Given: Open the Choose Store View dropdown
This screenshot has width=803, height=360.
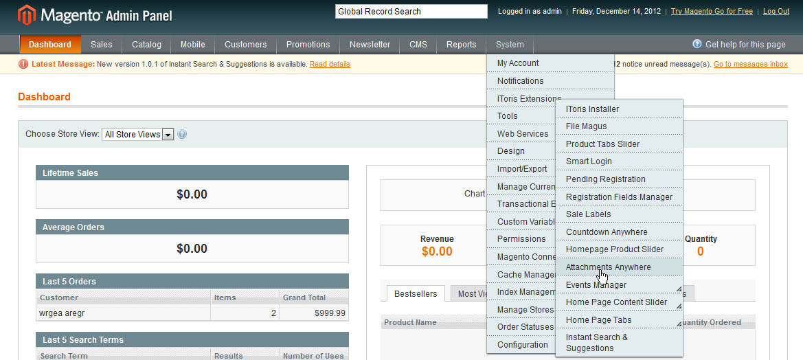Looking at the screenshot, I should [138, 135].
